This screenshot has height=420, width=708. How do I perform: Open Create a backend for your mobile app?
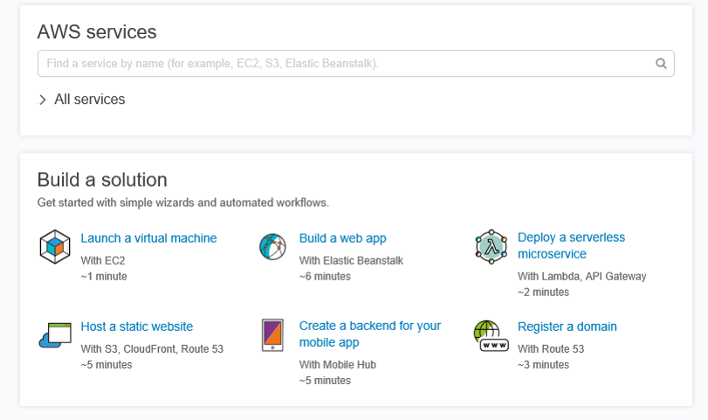click(x=370, y=334)
